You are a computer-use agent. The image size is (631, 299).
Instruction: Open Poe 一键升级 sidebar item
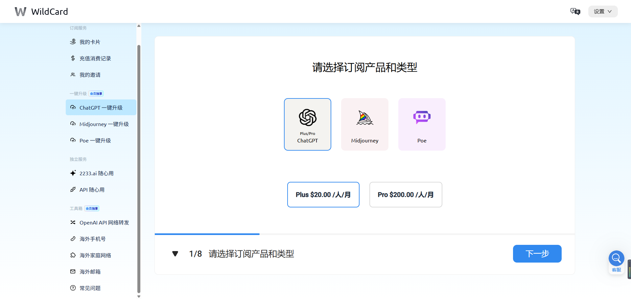click(101, 140)
